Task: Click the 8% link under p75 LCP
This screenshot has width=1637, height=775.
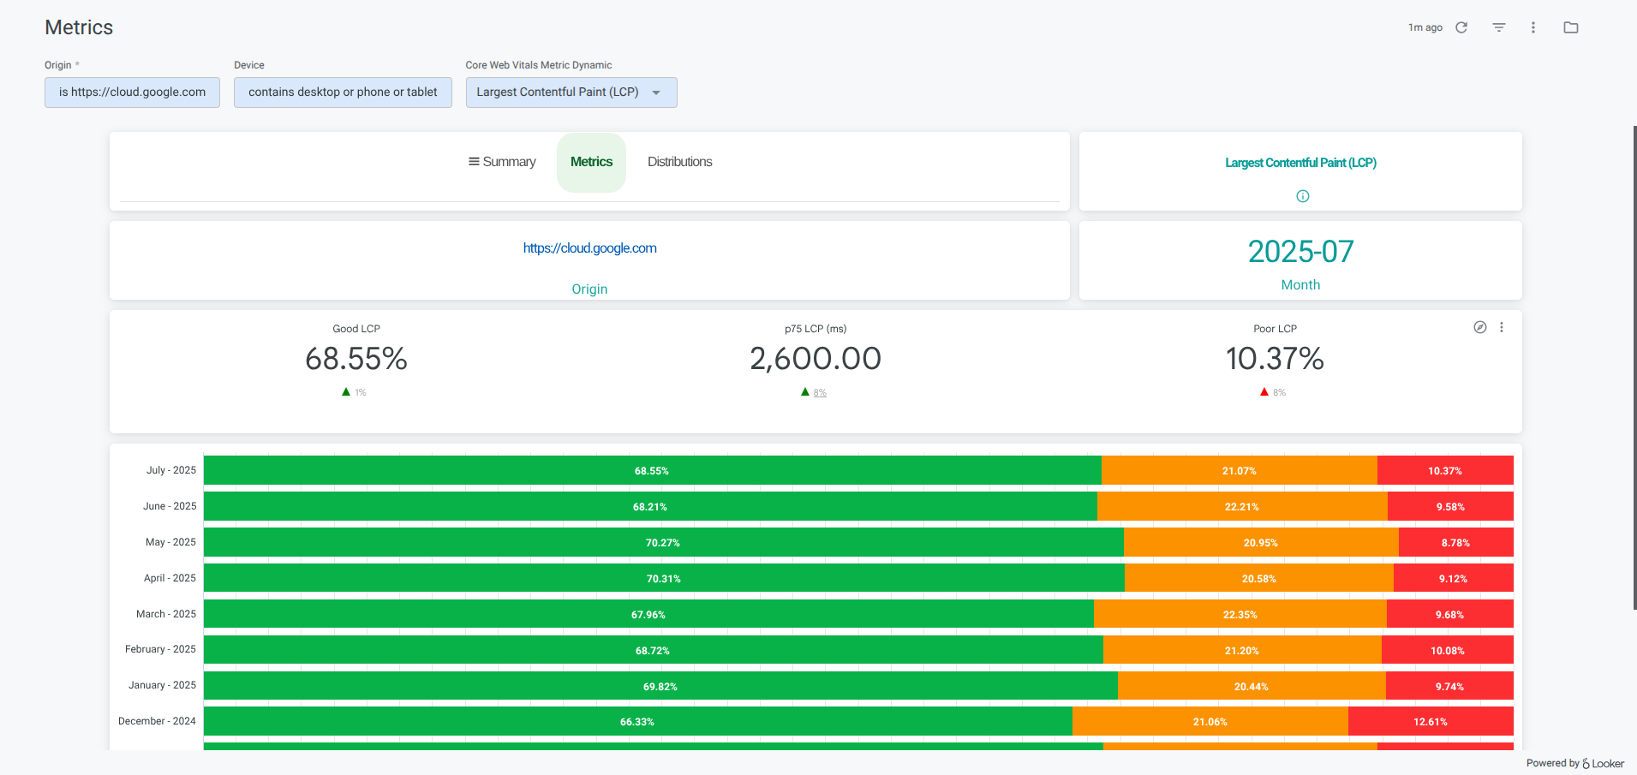Action: (820, 392)
